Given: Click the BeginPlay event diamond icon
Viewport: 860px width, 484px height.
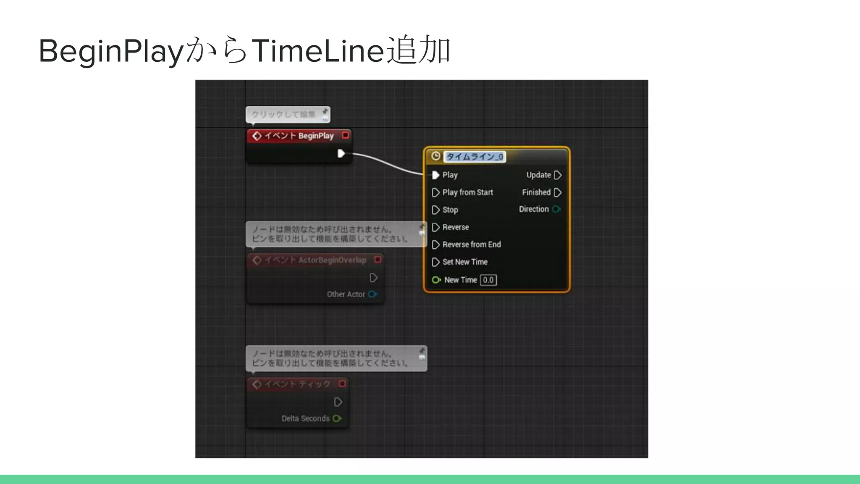Looking at the screenshot, I should pos(257,136).
